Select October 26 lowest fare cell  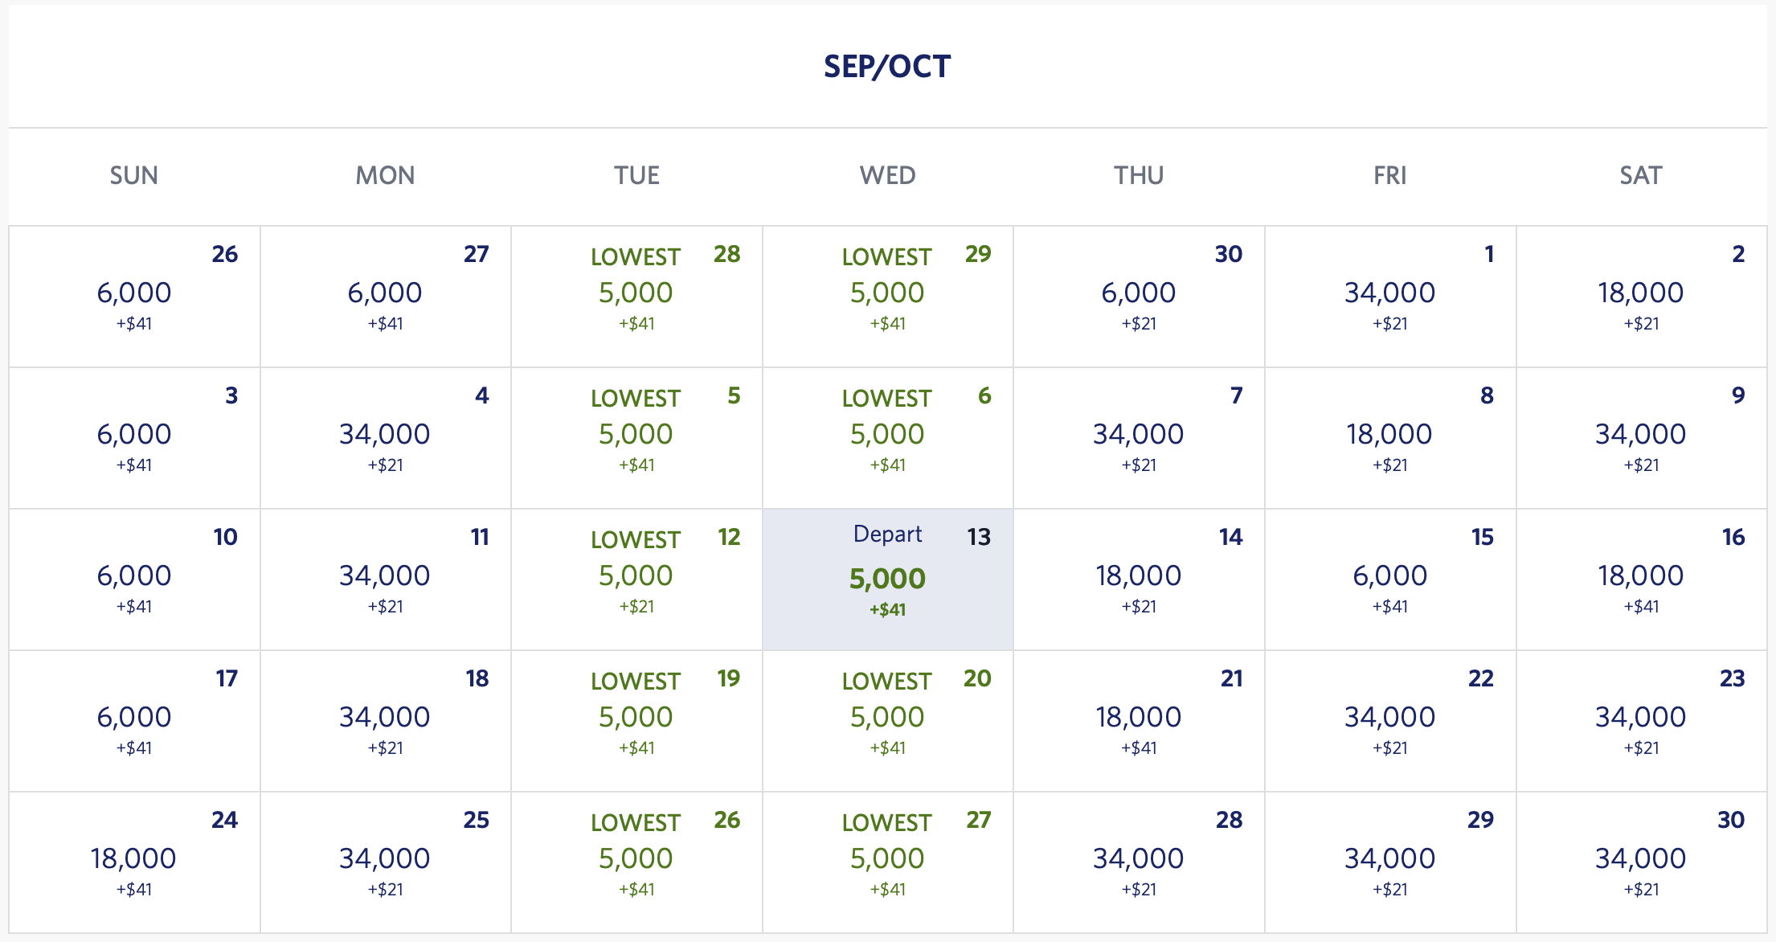click(x=636, y=862)
